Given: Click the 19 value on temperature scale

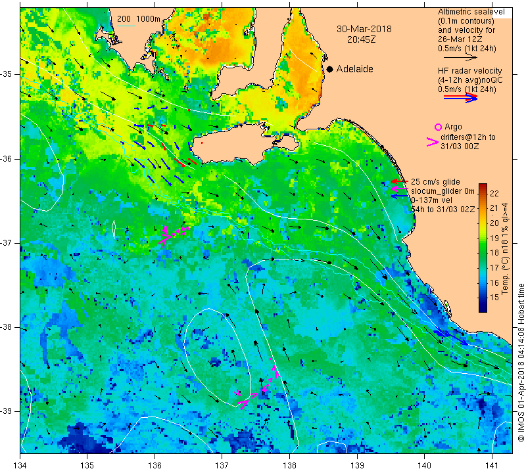Looking at the screenshot, I should click(494, 238).
